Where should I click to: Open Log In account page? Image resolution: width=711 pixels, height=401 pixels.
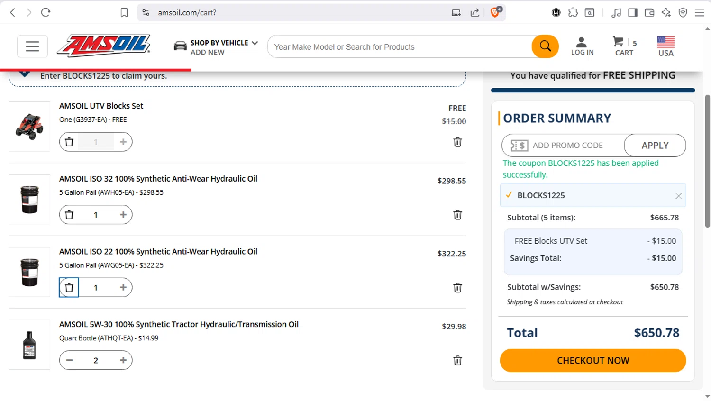[582, 46]
